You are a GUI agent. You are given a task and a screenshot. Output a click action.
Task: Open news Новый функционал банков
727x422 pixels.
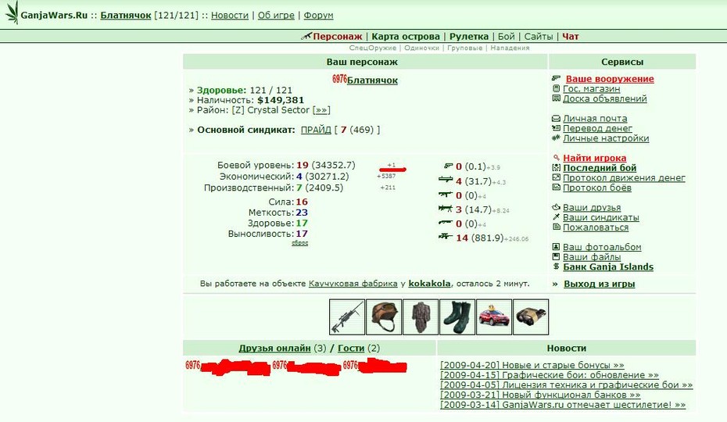[x=541, y=395]
